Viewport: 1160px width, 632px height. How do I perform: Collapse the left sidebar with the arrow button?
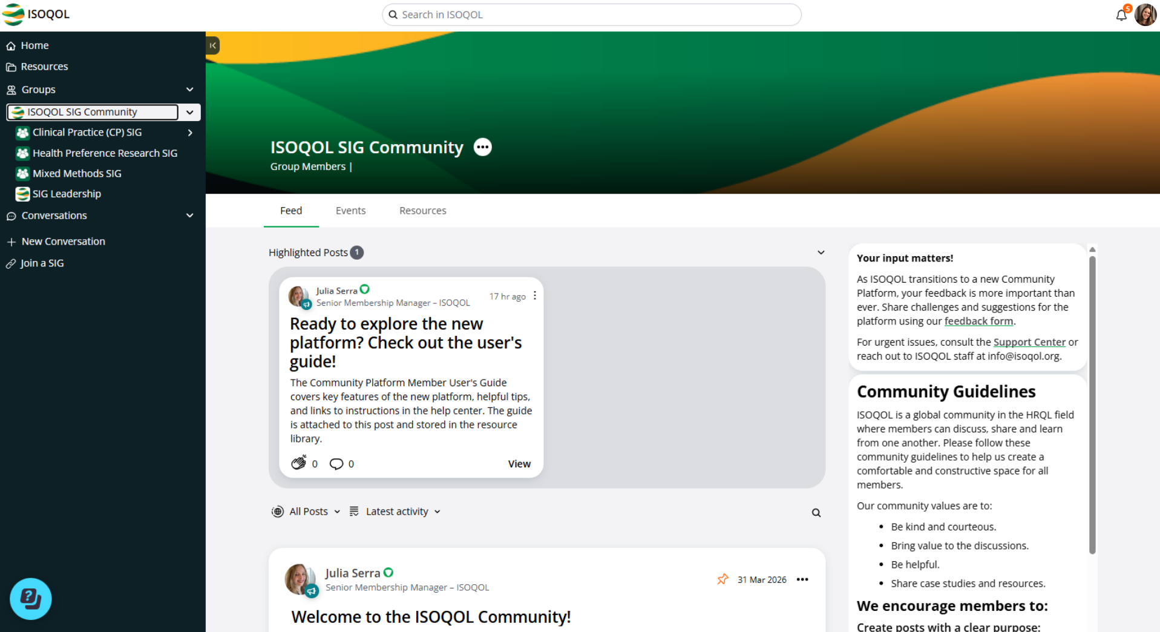coord(212,45)
